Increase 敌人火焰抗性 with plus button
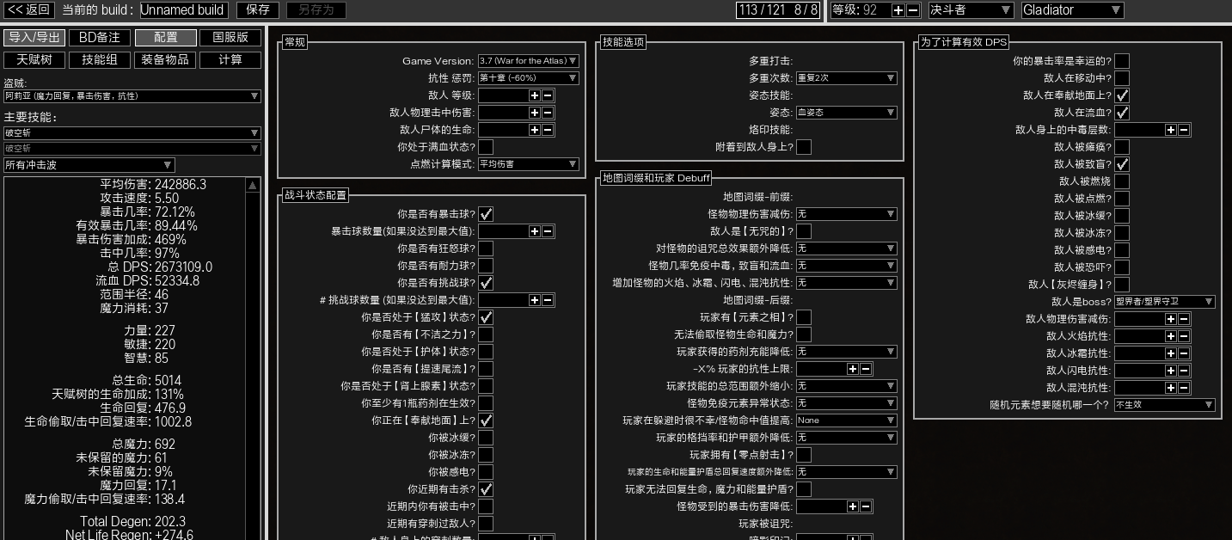1232x540 pixels. click(x=1170, y=336)
